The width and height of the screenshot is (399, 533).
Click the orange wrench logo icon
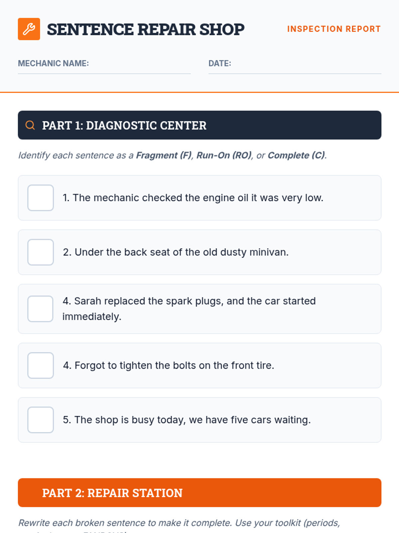[29, 29]
